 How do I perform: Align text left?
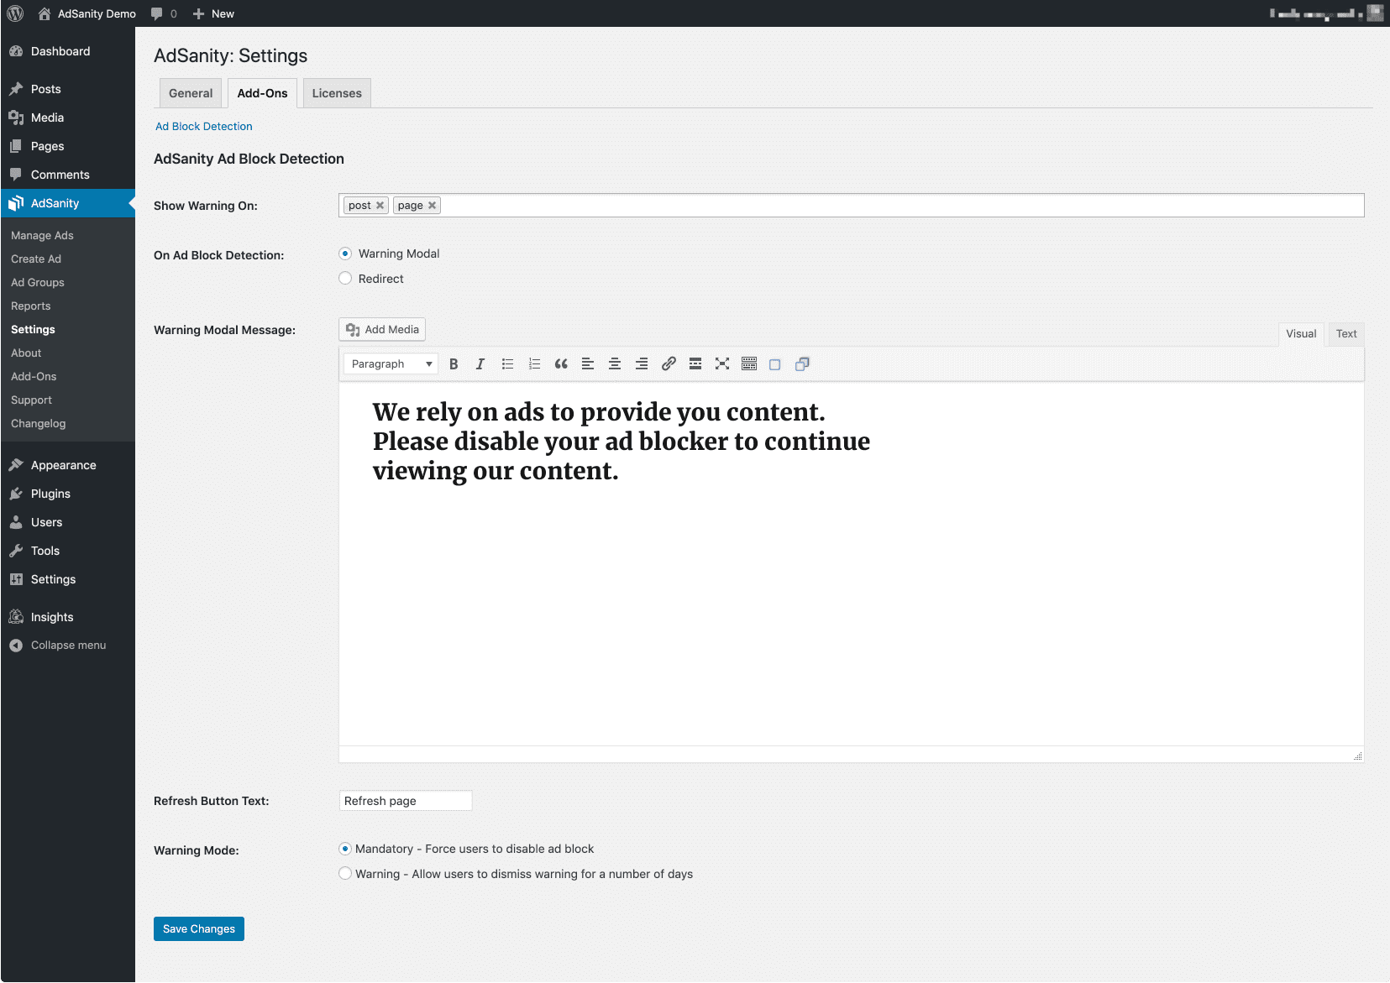coord(588,364)
